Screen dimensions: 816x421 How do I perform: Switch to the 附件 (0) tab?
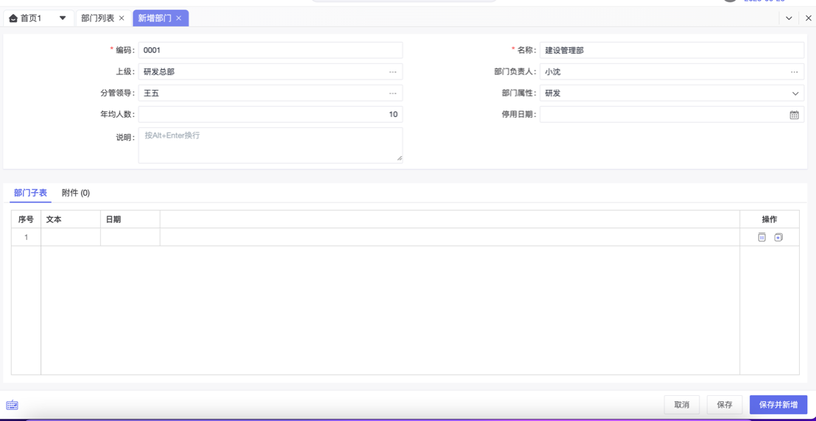tap(76, 193)
